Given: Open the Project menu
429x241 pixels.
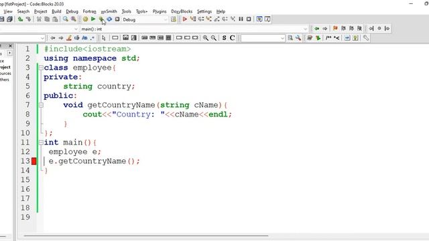Looking at the screenshot, I should 40,11.
